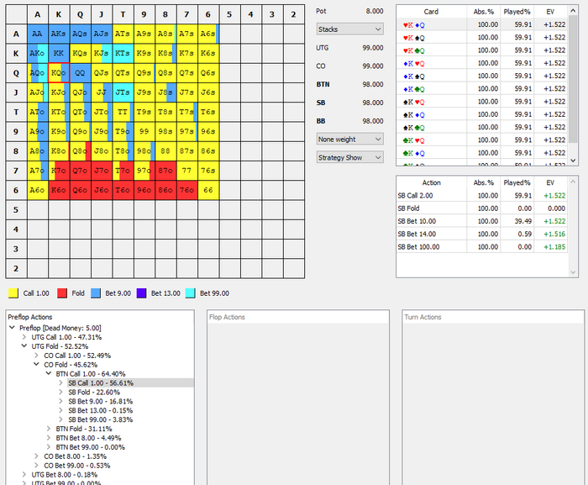Image resolution: width=588 pixels, height=485 pixels.
Task: Select the AKs hand cell
Action: (x=59, y=34)
